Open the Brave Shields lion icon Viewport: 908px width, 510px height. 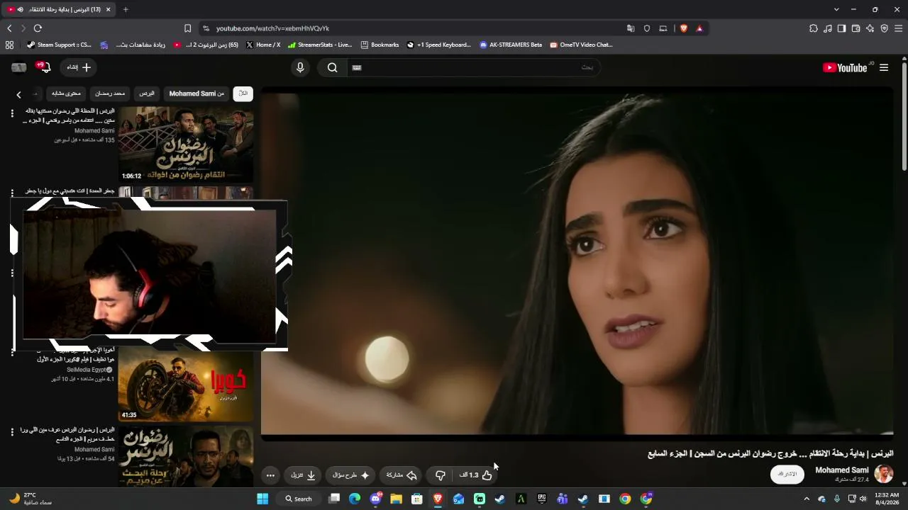(x=683, y=28)
